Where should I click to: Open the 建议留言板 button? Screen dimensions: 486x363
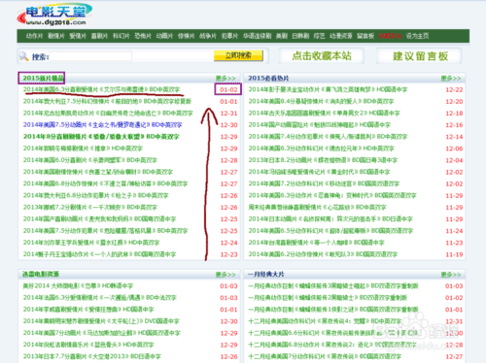tap(420, 56)
